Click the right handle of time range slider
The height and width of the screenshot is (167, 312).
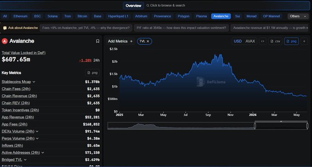(307, 126)
